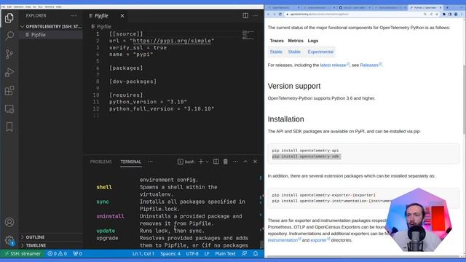Viewport: 466px width, 262px height.
Task: Open the Explorer panel more actions menu
Action: (74, 16)
